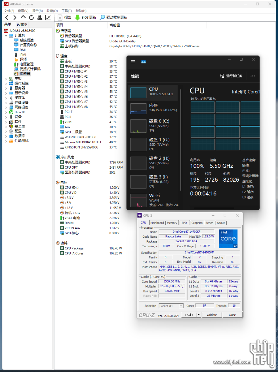
Task: Open Task Manager hamburger navigation menu
Action: (x=133, y=61)
